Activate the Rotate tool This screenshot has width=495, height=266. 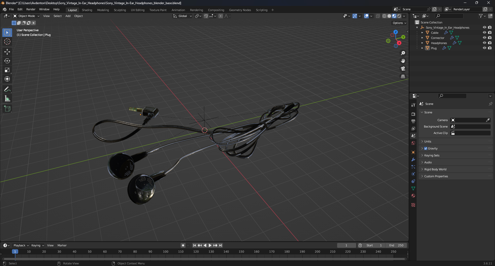pyautogui.click(x=7, y=61)
